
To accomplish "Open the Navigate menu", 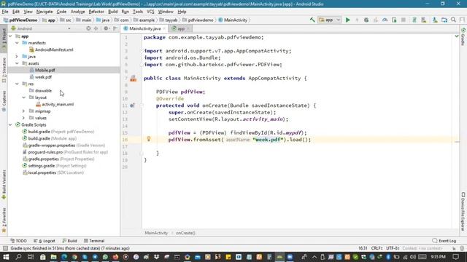I will (x=45, y=12).
